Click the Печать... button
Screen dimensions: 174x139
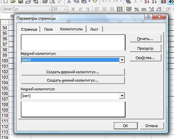[x=146, y=39]
